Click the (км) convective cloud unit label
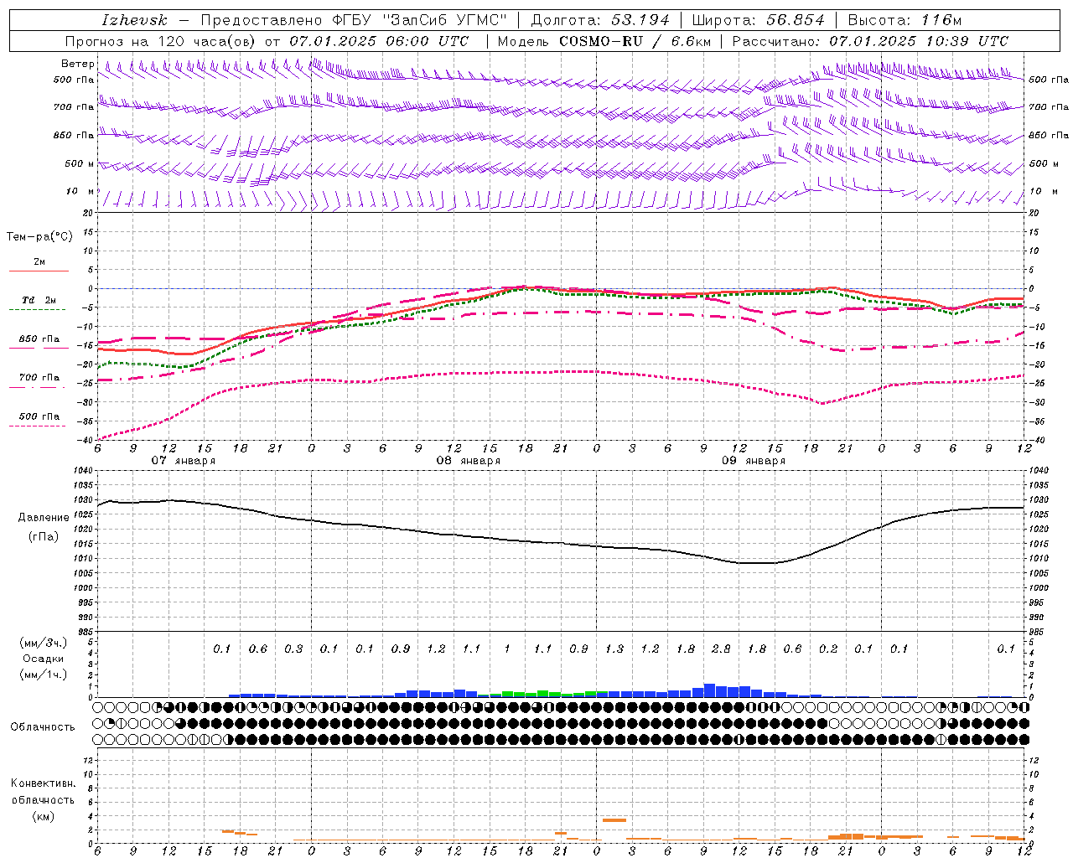Screen dimensions: 1073x858 tap(43, 816)
